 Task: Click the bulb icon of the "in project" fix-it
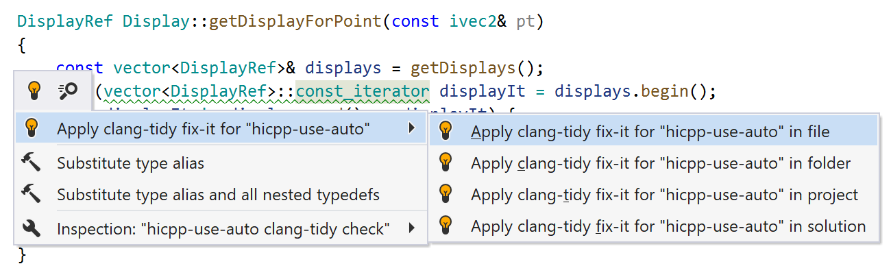pyautogui.click(x=446, y=195)
